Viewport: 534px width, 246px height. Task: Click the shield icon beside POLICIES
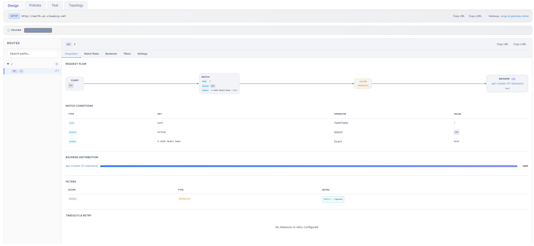click(x=8, y=30)
